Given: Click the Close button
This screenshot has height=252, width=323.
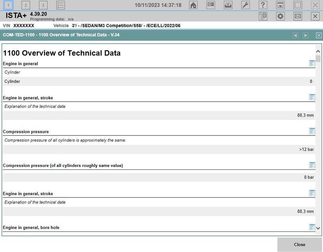Looking at the screenshot, I should [300, 244].
